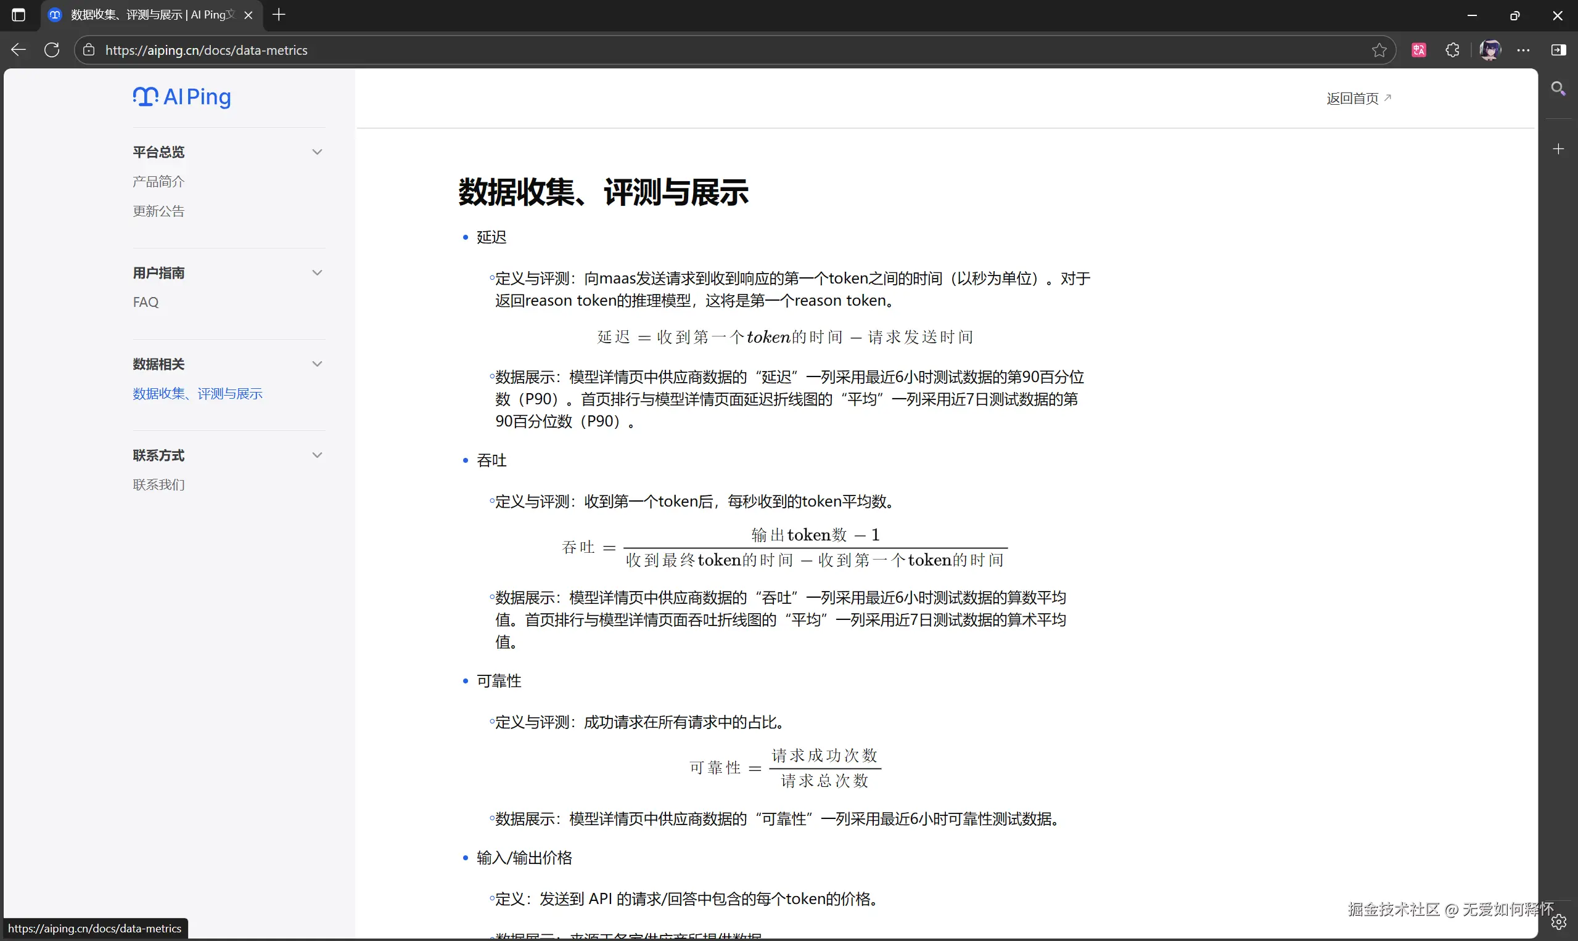Image resolution: width=1578 pixels, height=941 pixels.
Task: Open the extensions puzzle icon
Action: click(1452, 50)
